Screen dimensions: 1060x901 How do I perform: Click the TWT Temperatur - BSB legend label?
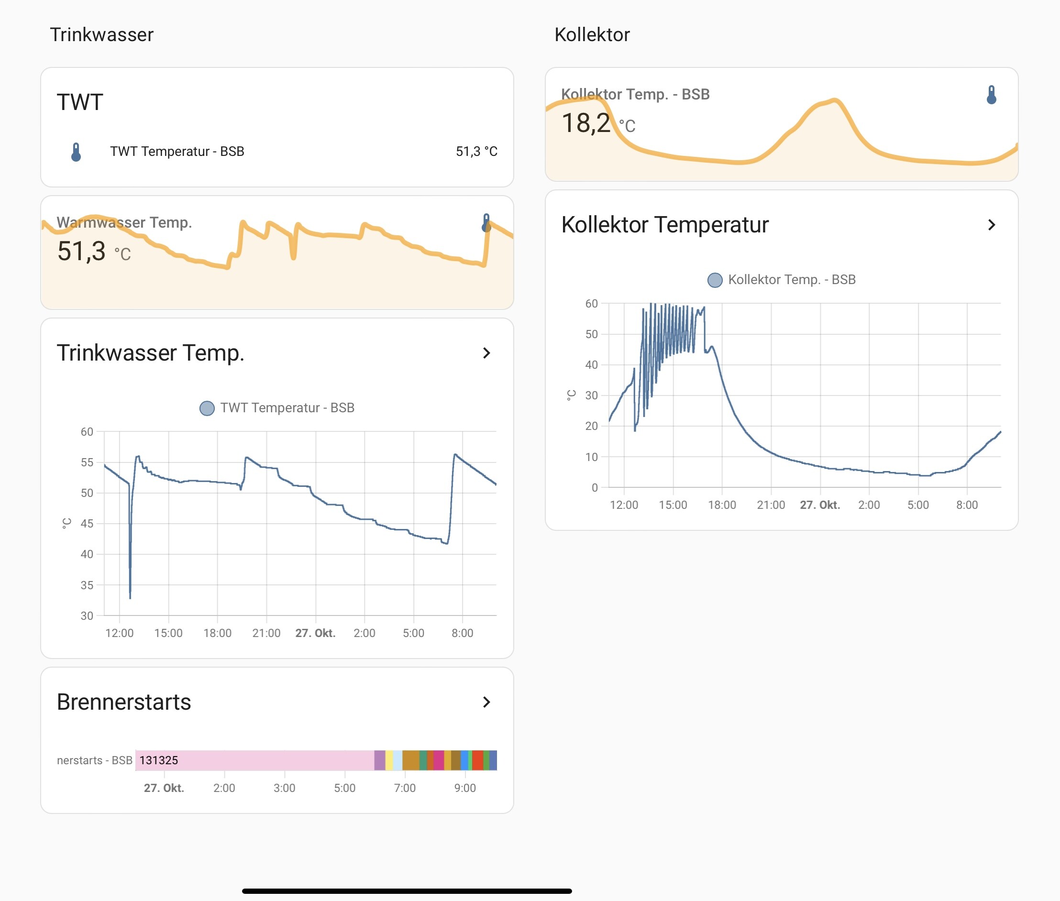[287, 408]
